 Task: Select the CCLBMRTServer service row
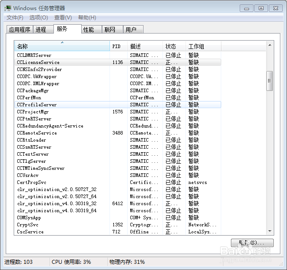(x=118, y=55)
